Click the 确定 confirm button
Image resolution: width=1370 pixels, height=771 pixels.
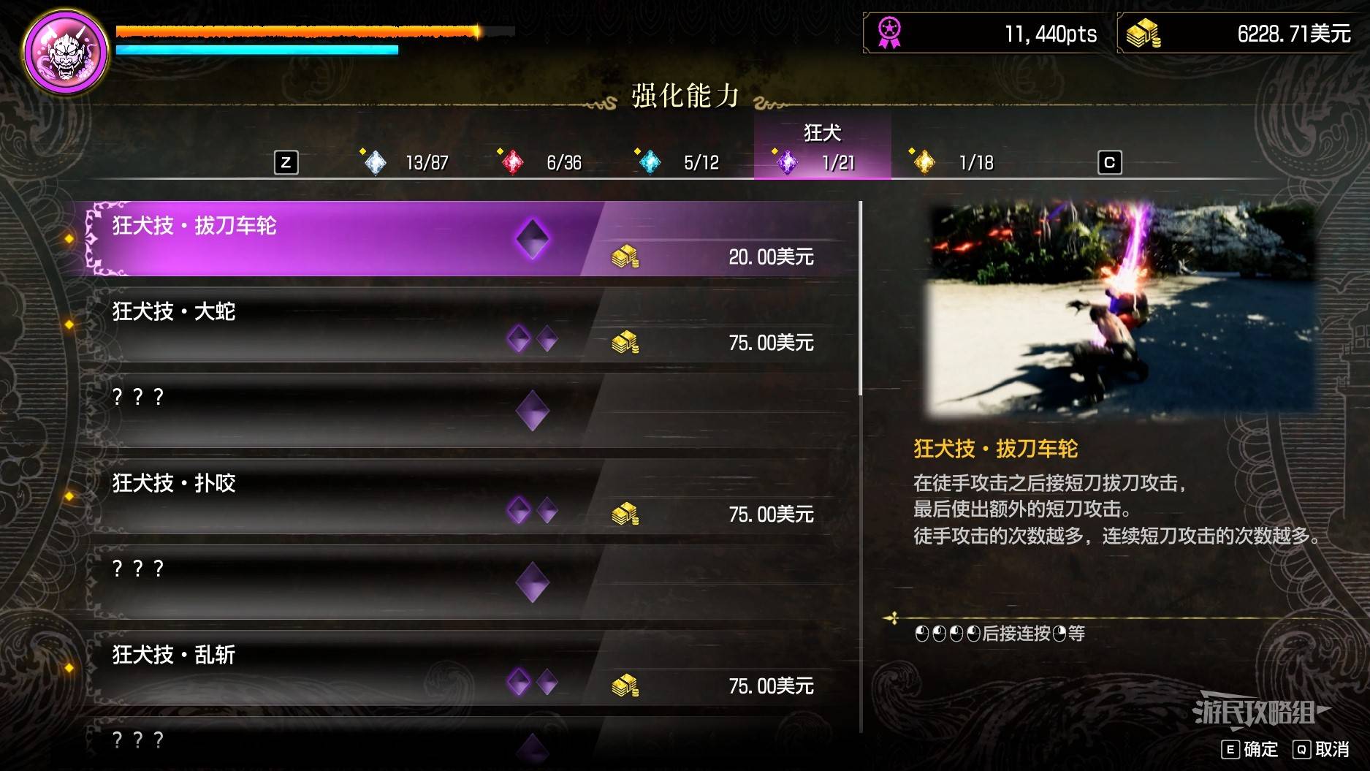(x=1250, y=749)
